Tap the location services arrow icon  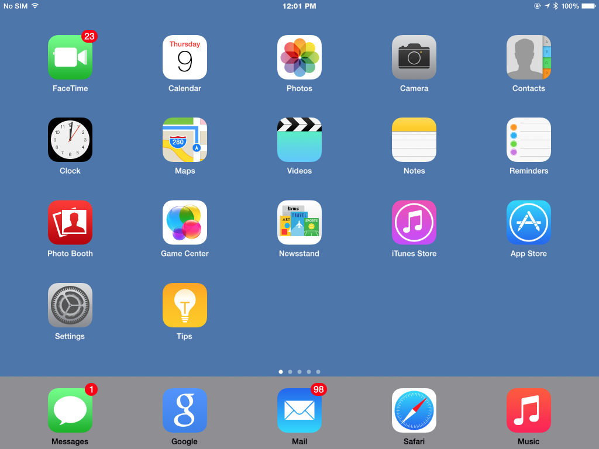(547, 6)
